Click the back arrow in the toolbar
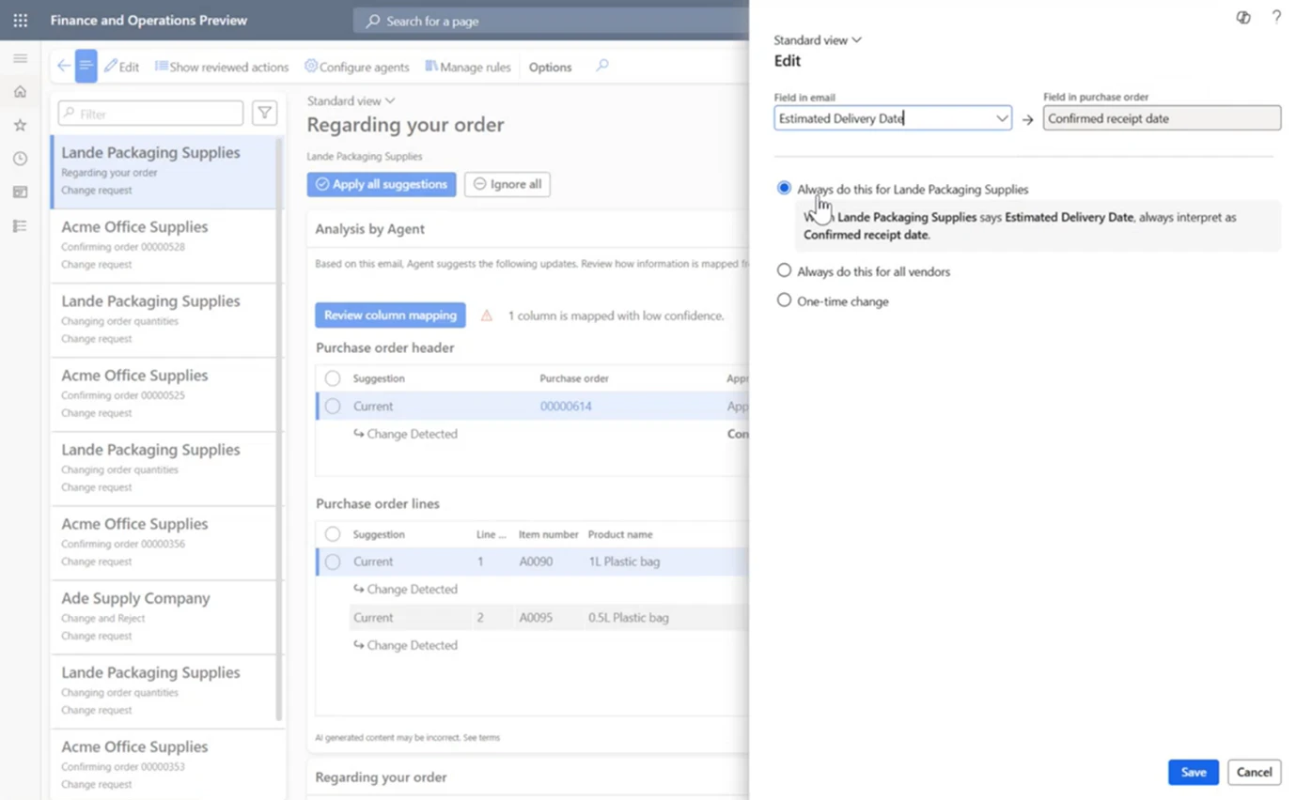This screenshot has width=1296, height=800. point(63,66)
